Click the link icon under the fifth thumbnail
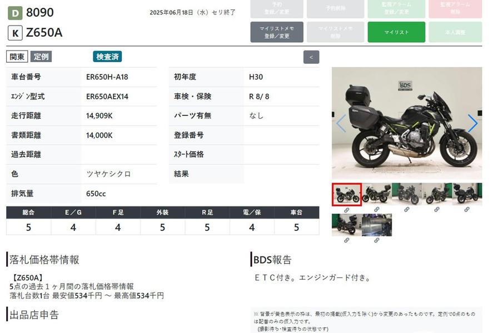This screenshot has width=493, height=333. 467,210
